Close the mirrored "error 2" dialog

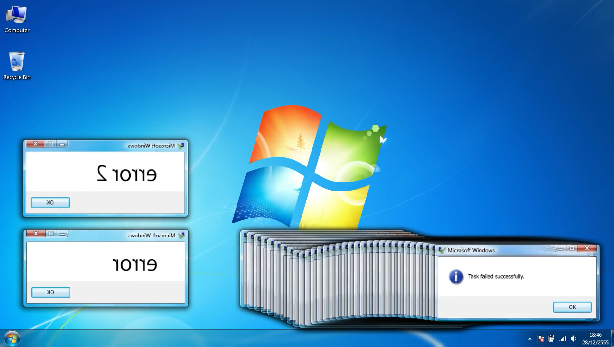35,144
